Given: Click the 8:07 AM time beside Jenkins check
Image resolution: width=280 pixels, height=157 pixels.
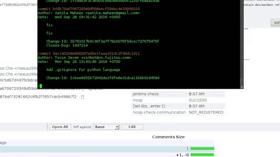Looking at the screenshot, I should coord(196,94).
